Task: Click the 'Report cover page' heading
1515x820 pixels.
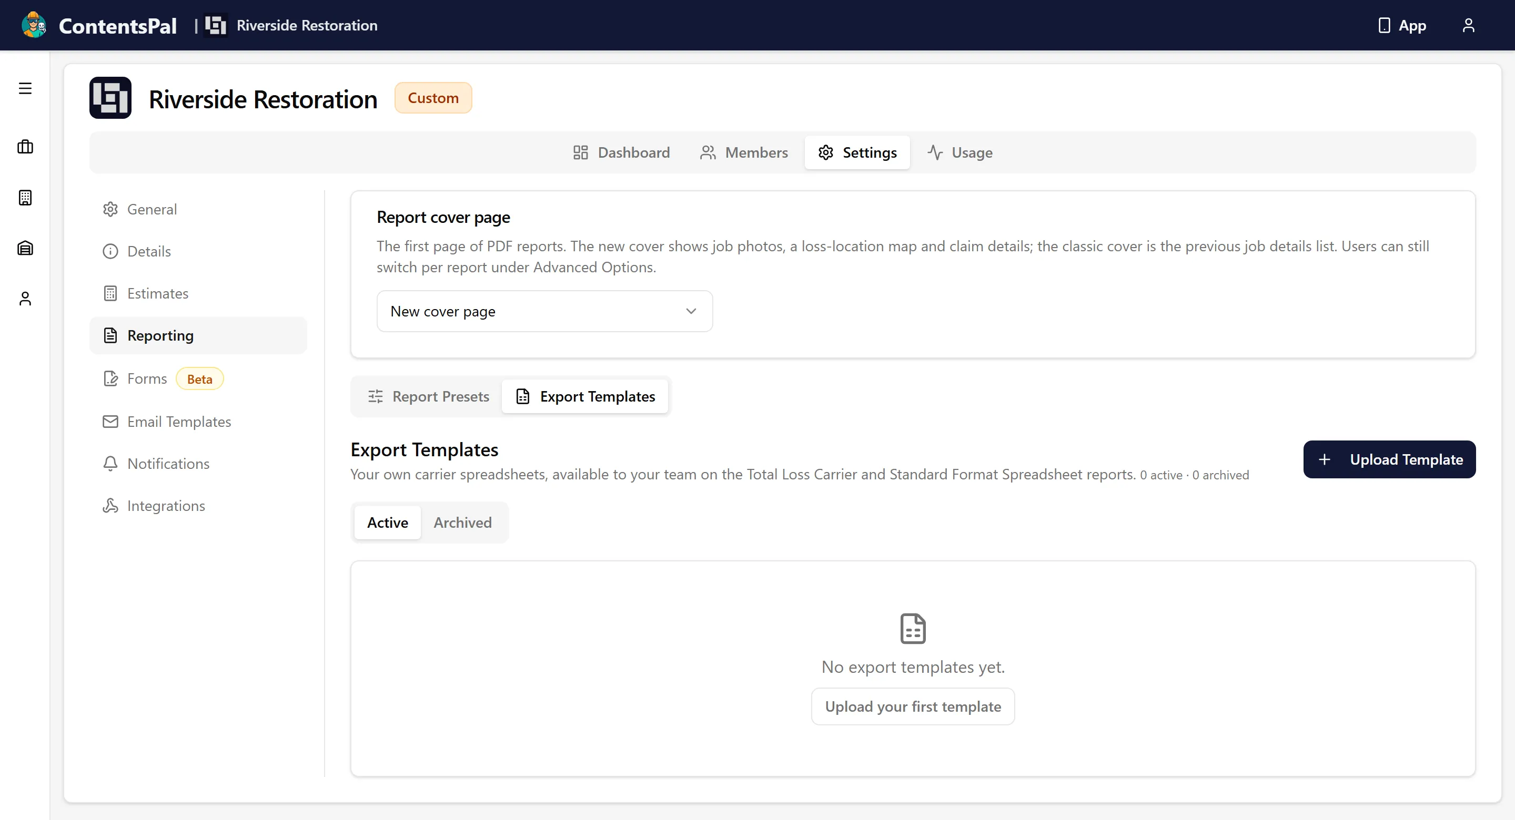Action: click(443, 218)
